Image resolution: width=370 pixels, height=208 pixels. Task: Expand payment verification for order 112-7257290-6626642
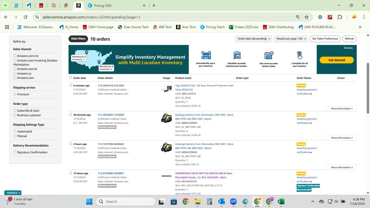tap(311, 152)
